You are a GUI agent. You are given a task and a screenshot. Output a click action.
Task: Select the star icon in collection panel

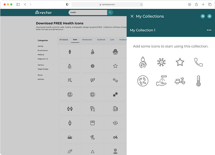tap(180, 62)
